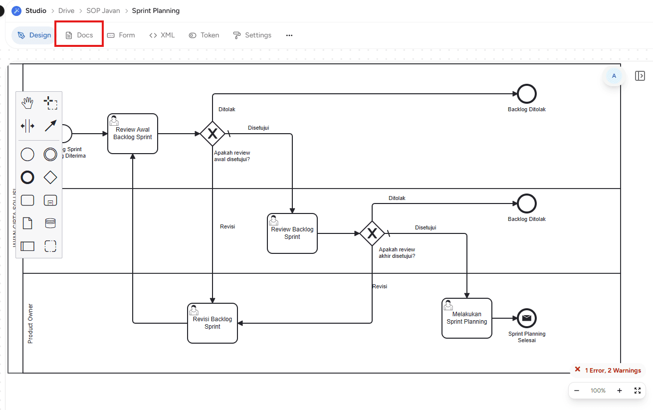The width and height of the screenshot is (653, 410).
Task: Click the Product Owner lane label
Action: tap(30, 323)
